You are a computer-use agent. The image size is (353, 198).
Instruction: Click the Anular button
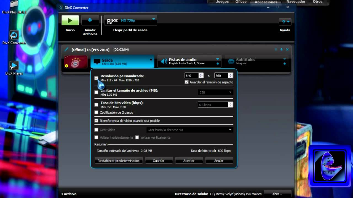point(219,161)
